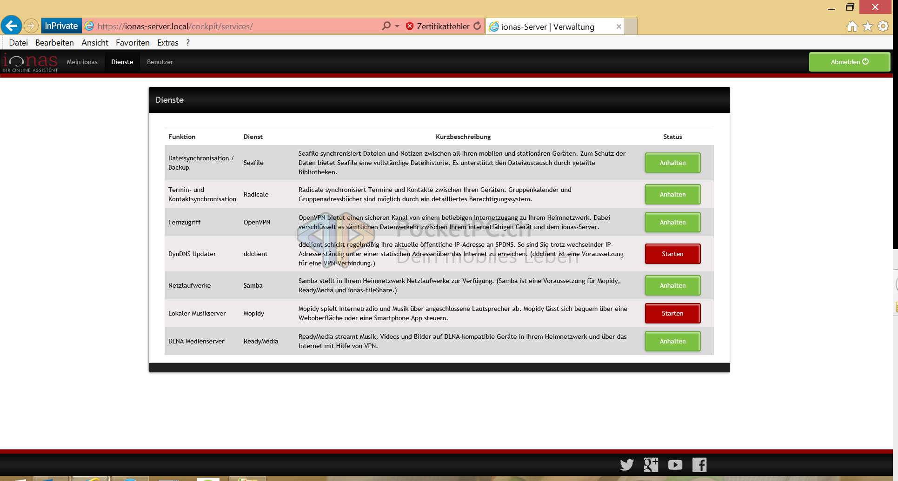898x481 pixels.
Task: Open the browser home page icon
Action: tap(852, 26)
